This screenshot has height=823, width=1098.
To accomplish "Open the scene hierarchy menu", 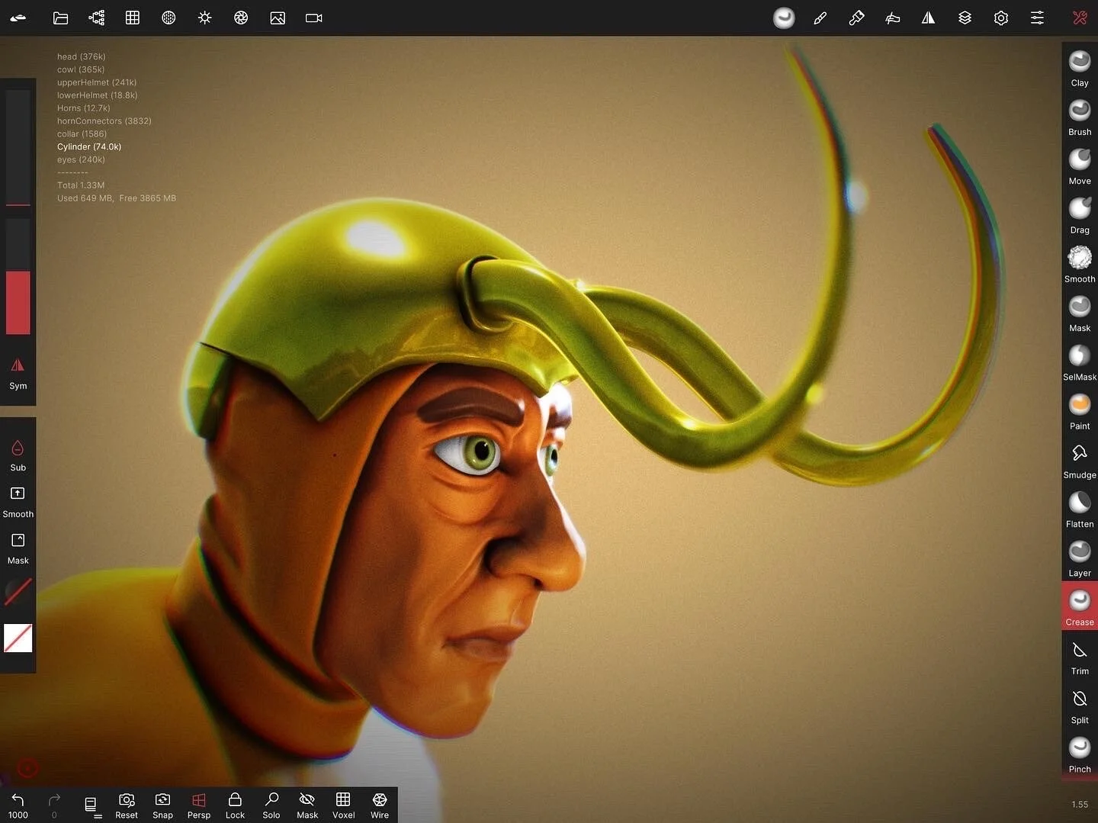I will 96,18.
